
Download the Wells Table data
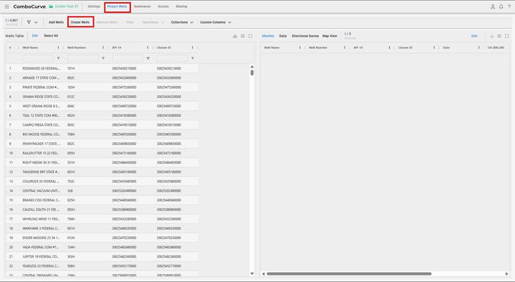coord(235,36)
